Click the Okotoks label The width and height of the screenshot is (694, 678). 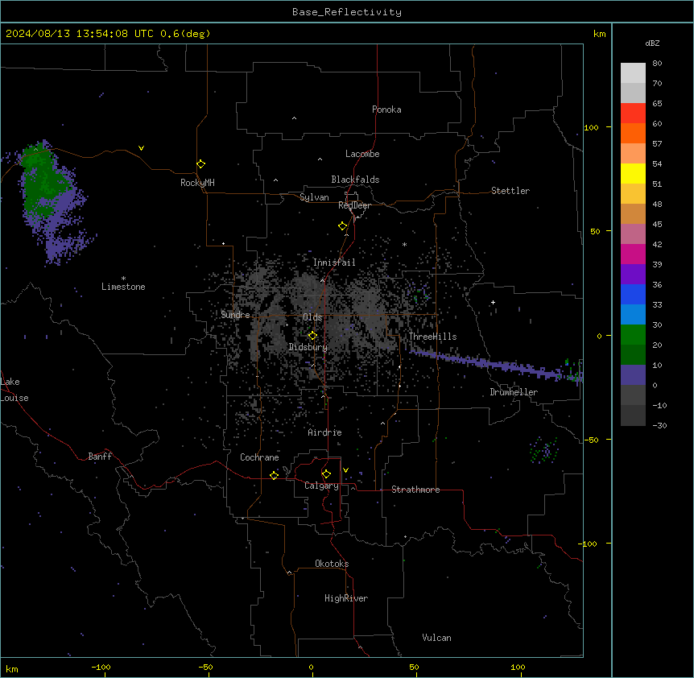point(332,564)
